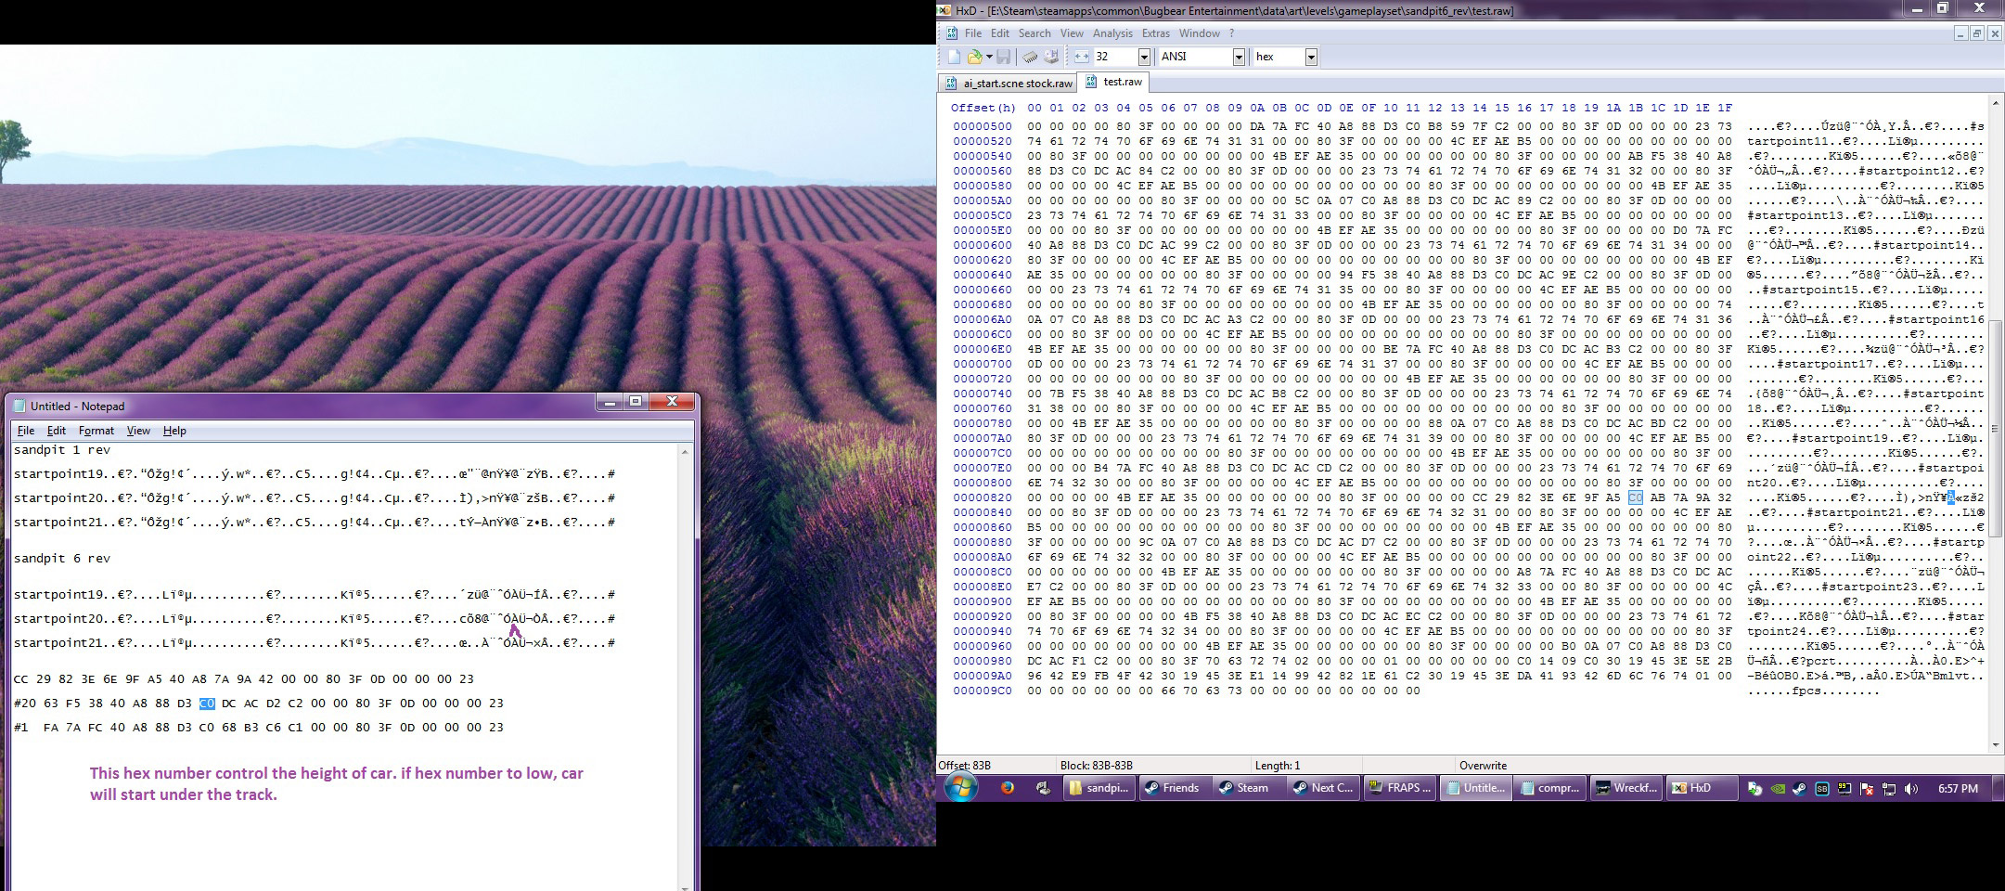The height and width of the screenshot is (891, 2005).
Task: Open HxD Extras menu
Action: pos(1155,33)
